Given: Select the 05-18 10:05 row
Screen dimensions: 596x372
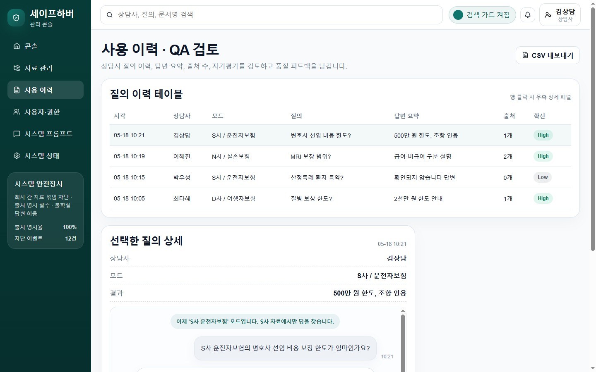Looking at the screenshot, I should tap(340, 198).
